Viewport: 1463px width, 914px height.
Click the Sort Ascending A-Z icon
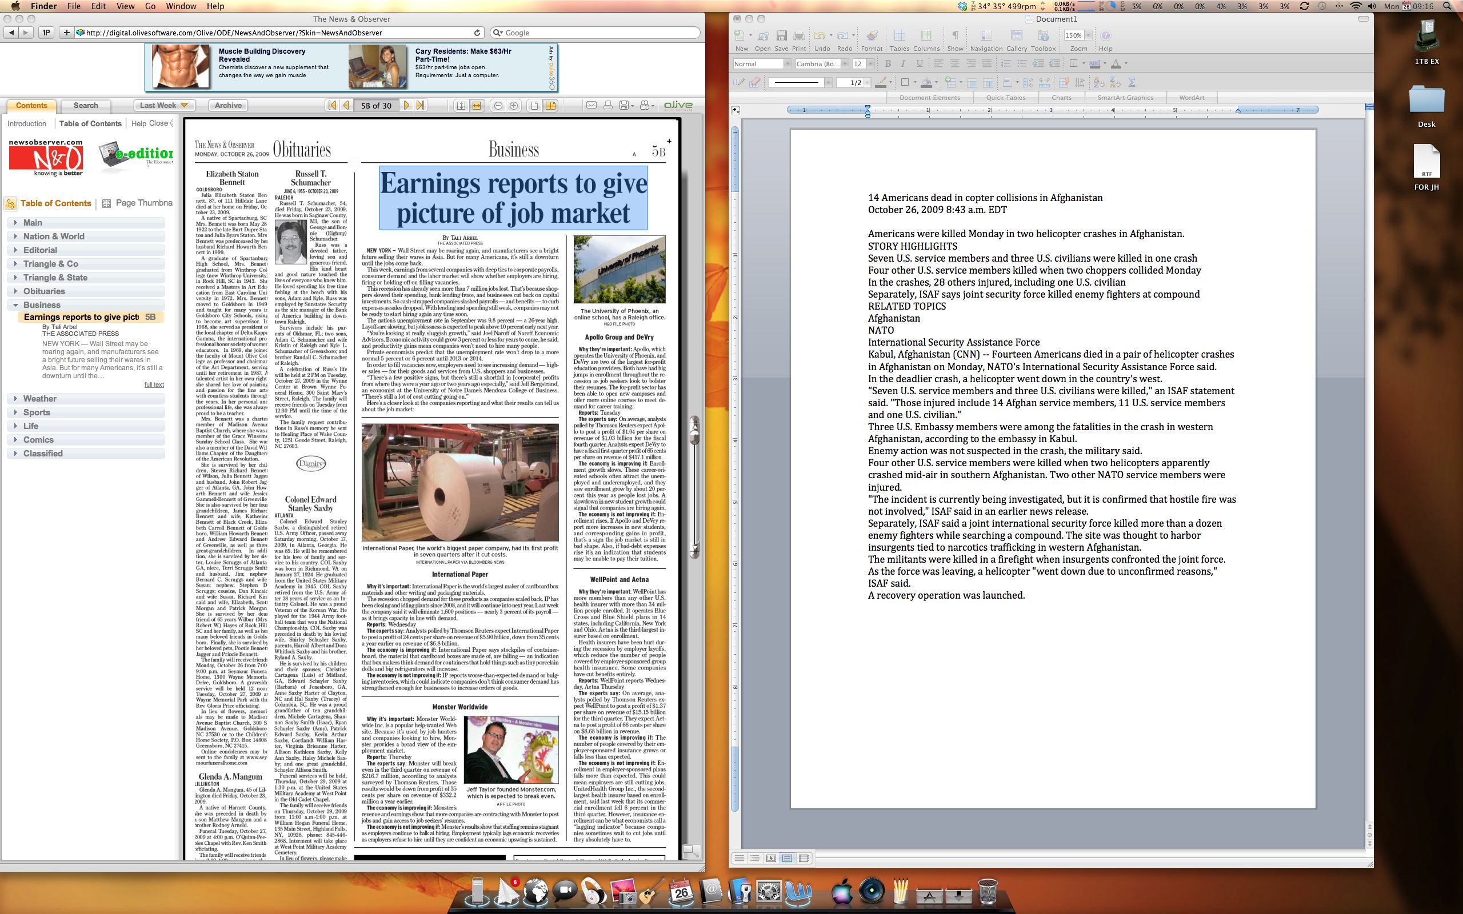(x=1099, y=82)
